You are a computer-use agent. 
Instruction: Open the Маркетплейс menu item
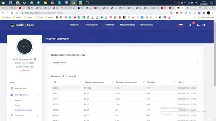pos(127,25)
